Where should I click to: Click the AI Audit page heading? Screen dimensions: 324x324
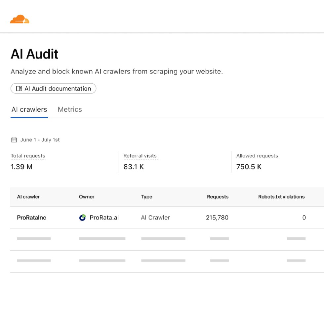(34, 54)
